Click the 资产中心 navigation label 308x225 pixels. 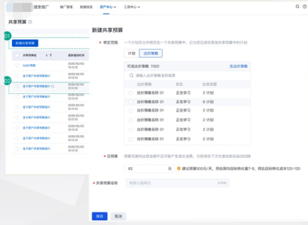(106, 7)
